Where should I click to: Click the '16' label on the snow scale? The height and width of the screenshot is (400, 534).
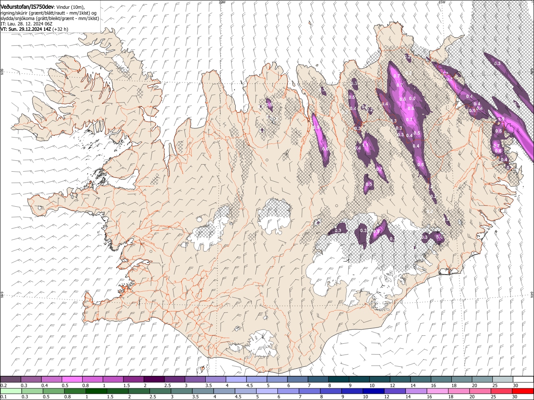point(433,385)
